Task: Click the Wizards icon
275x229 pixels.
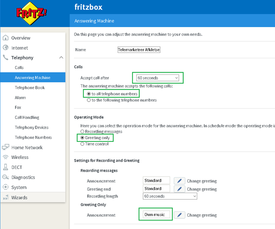Action: tap(6, 197)
